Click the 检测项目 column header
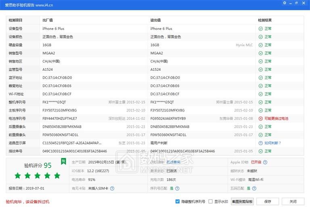This screenshot has height=211, width=310. click(15, 20)
